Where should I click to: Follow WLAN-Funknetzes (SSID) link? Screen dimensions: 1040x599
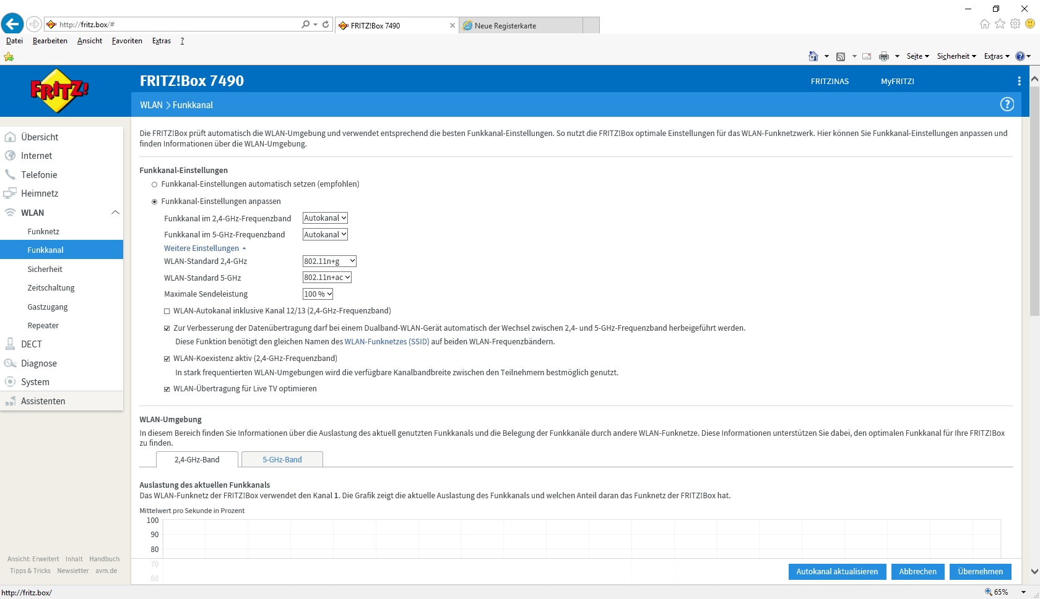387,342
